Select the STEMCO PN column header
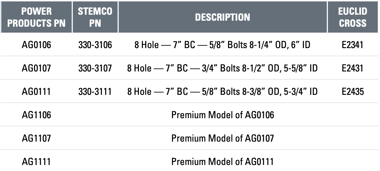 tap(95, 17)
